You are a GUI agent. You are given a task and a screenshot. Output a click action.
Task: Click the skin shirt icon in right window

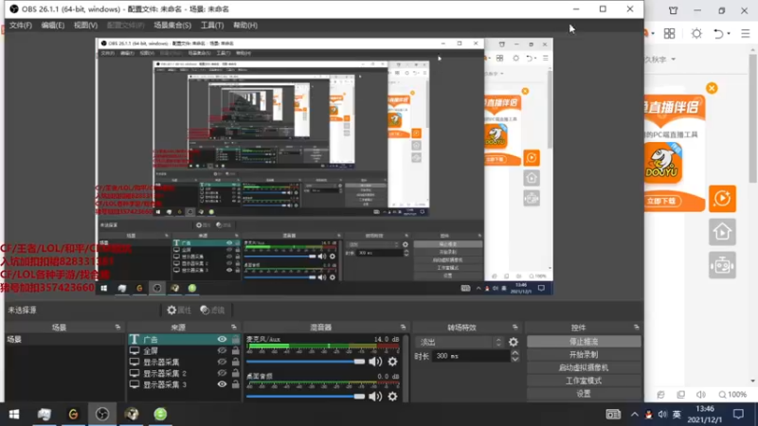tap(674, 10)
